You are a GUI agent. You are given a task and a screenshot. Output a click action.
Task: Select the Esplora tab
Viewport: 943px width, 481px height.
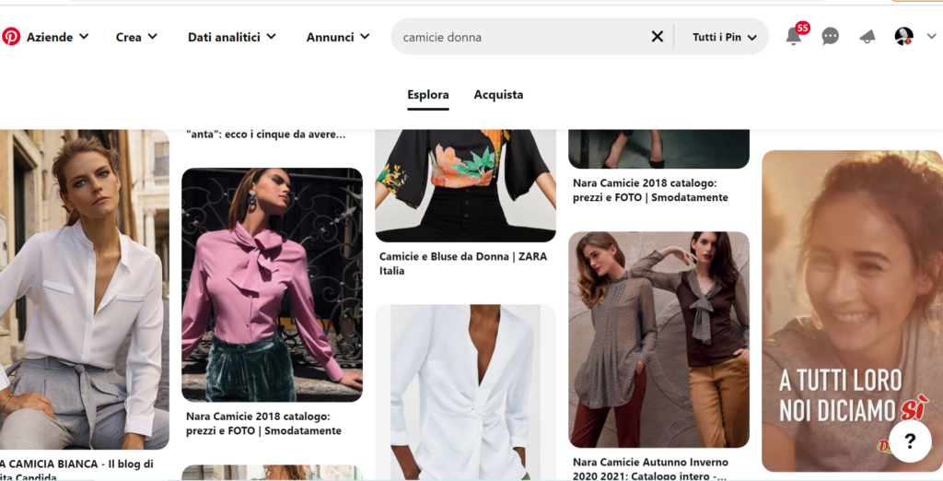point(428,95)
